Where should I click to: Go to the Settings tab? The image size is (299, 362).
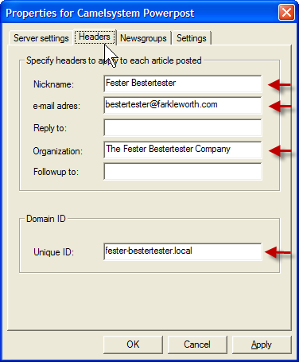[x=192, y=38]
